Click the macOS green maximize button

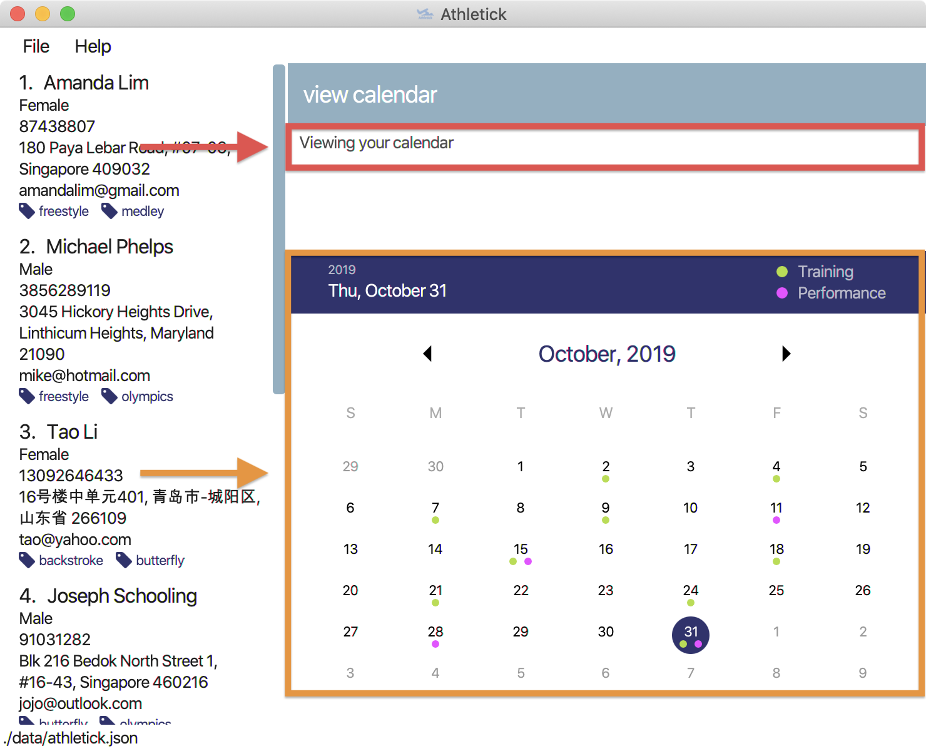click(68, 13)
